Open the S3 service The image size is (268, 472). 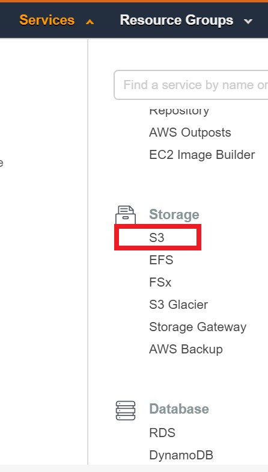point(156,237)
